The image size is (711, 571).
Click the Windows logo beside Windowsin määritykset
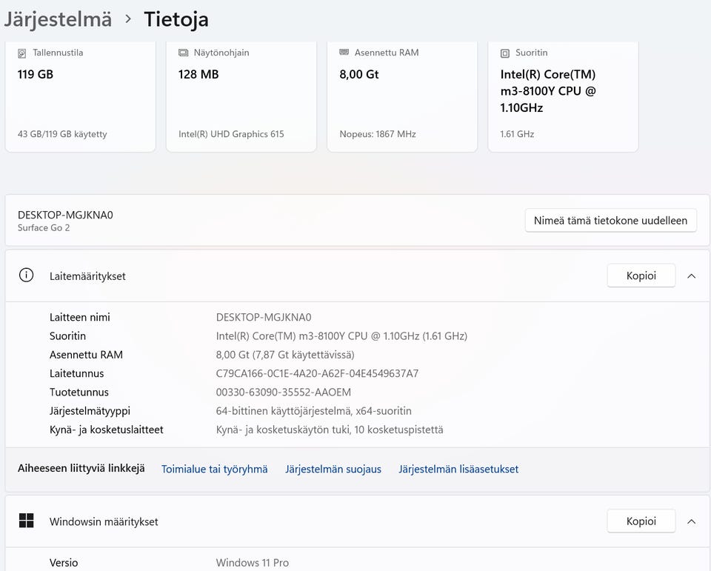[x=27, y=521]
